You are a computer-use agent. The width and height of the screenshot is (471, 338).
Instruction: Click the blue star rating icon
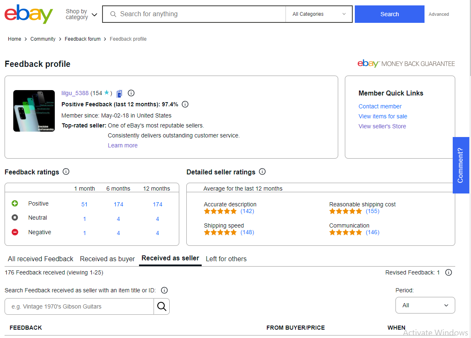click(x=107, y=93)
